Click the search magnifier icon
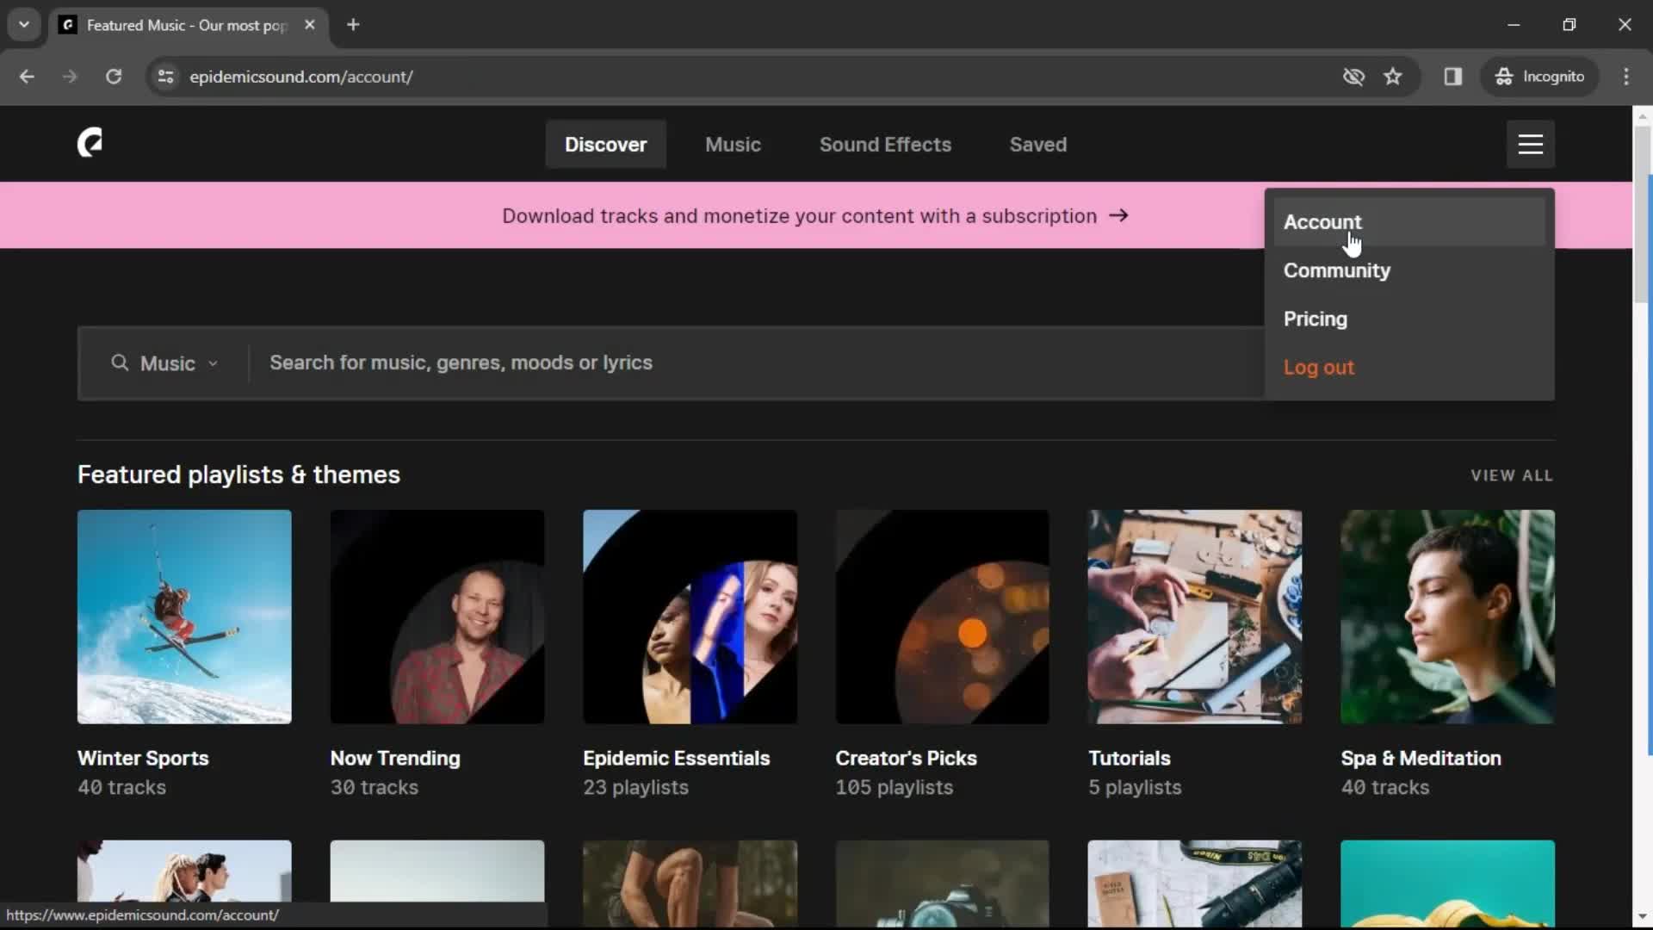1653x930 pixels. pos(120,363)
